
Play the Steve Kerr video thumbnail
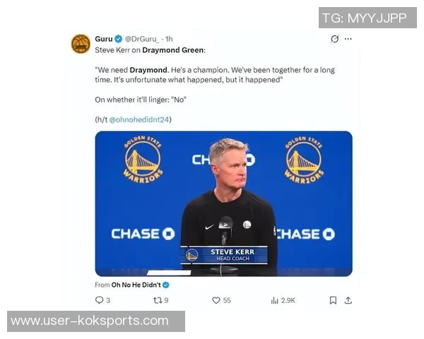point(223,203)
